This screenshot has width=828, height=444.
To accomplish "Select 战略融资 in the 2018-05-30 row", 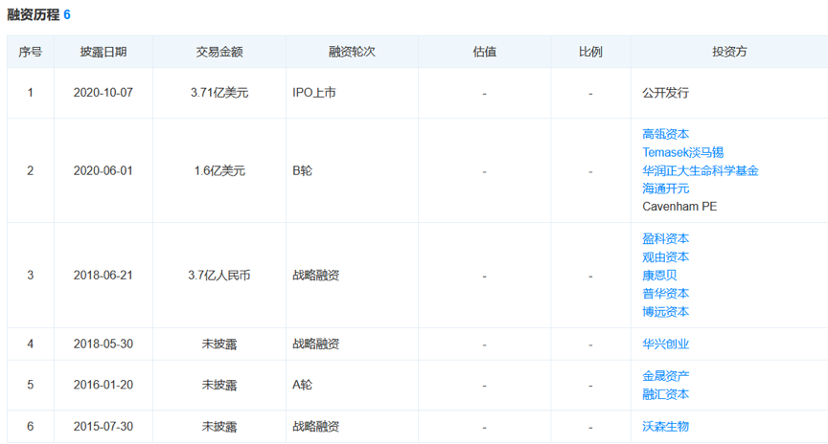I will click(x=316, y=344).
